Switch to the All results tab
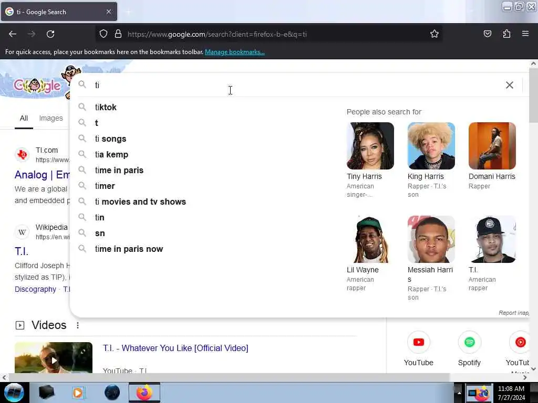This screenshot has width=538, height=403. [24, 118]
